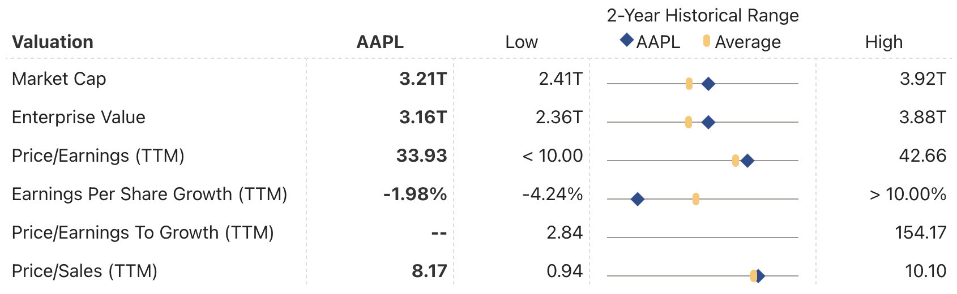The image size is (957, 294).
Task: Click the AAPL column header
Action: 380,42
